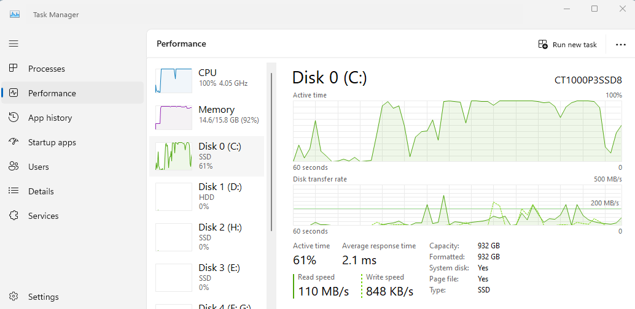Open the three-dot more options menu
This screenshot has height=309, width=635.
[620, 45]
